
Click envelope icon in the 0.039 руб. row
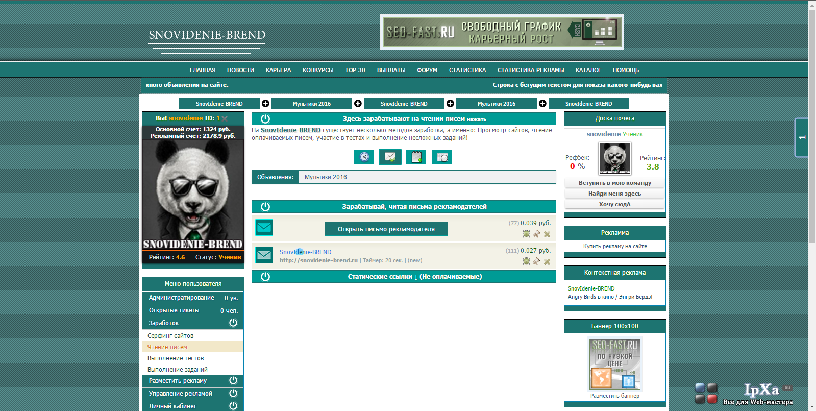pos(264,227)
